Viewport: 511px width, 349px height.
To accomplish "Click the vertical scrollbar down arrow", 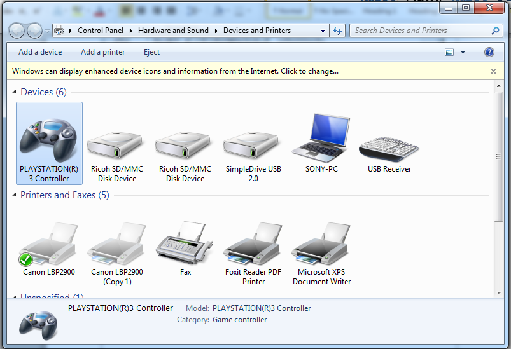I will 499,293.
